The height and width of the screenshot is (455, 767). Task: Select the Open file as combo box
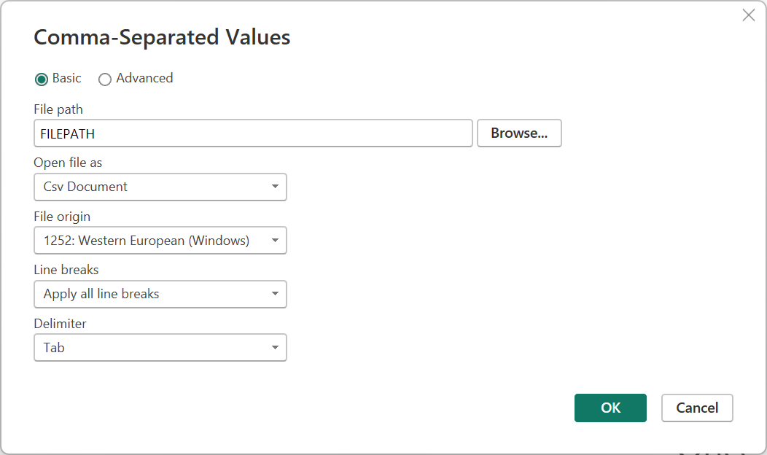(x=160, y=187)
